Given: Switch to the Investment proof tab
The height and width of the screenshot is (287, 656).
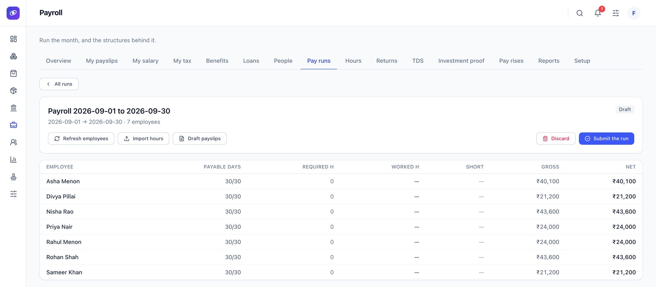Looking at the screenshot, I should point(461,61).
